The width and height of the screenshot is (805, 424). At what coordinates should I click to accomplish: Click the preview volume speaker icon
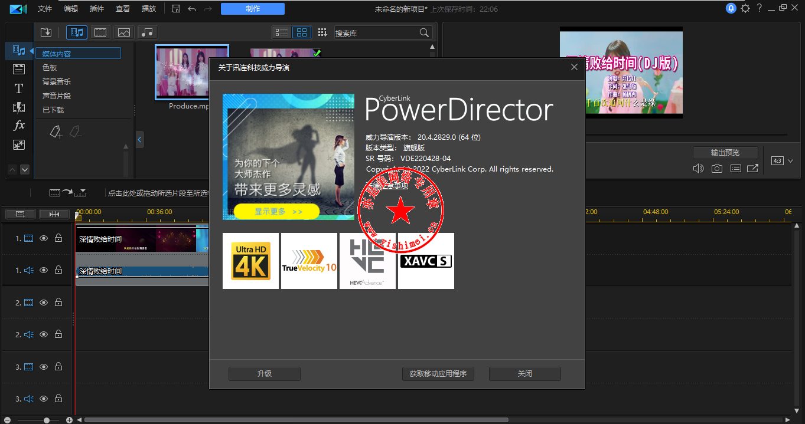[x=698, y=169]
